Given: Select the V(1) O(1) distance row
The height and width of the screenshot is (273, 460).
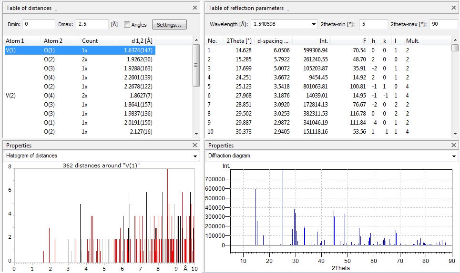Looking at the screenshot, I should 80,50.
